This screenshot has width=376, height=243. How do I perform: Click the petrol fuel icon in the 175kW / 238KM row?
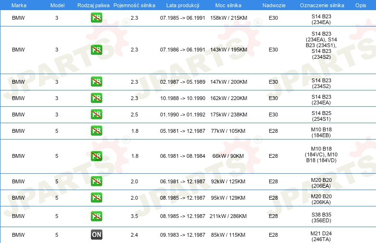(x=96, y=114)
